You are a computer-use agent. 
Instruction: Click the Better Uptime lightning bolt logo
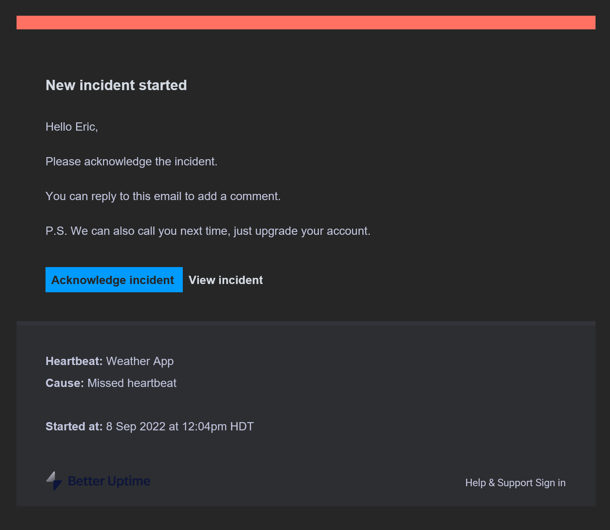pyautogui.click(x=54, y=481)
